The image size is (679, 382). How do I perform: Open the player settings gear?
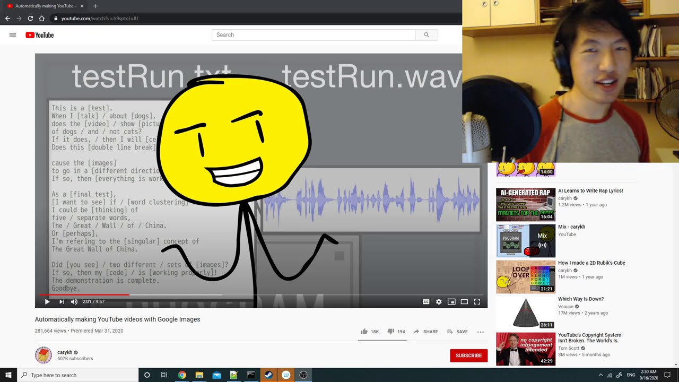(439, 302)
